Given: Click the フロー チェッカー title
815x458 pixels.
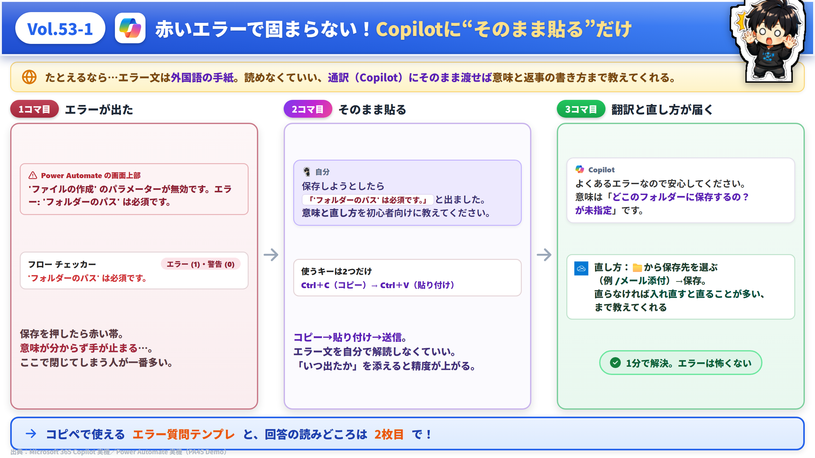Looking at the screenshot, I should click(x=62, y=264).
